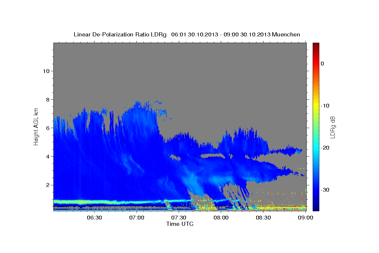Click the height tick label 10

pyautogui.click(x=46, y=71)
